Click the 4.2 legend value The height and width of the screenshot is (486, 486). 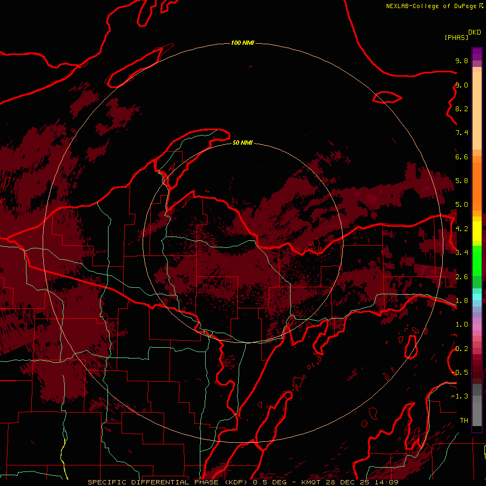point(462,229)
